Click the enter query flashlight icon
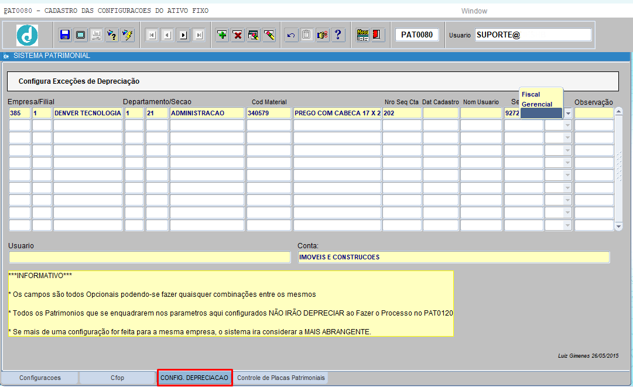The width and height of the screenshot is (633, 387). pyautogui.click(x=112, y=35)
